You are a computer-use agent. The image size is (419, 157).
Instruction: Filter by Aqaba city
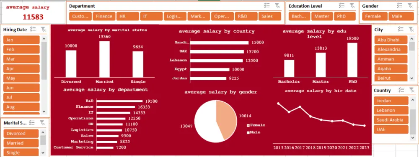coord(391,68)
